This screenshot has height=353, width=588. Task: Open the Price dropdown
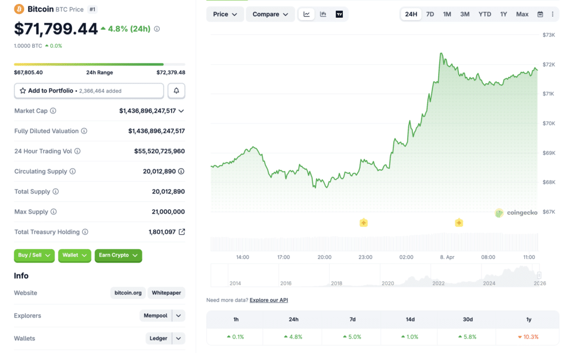click(225, 14)
